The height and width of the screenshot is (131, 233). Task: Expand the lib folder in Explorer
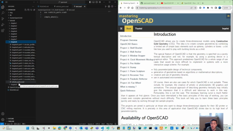tap(11, 15)
